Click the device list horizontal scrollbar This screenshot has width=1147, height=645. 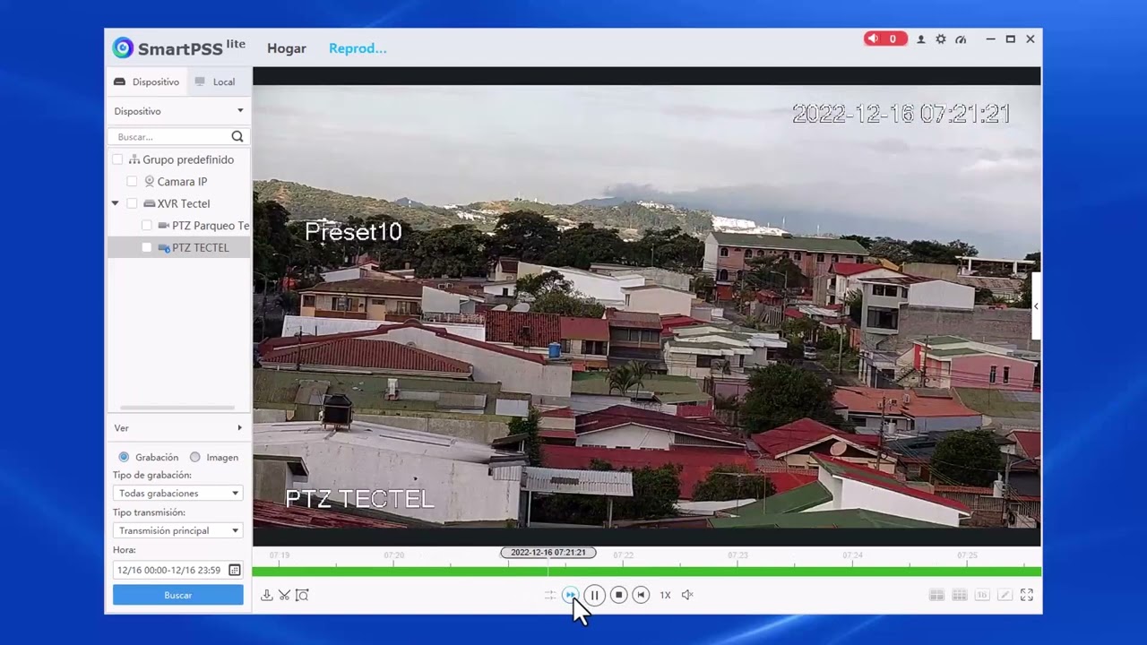(x=178, y=408)
